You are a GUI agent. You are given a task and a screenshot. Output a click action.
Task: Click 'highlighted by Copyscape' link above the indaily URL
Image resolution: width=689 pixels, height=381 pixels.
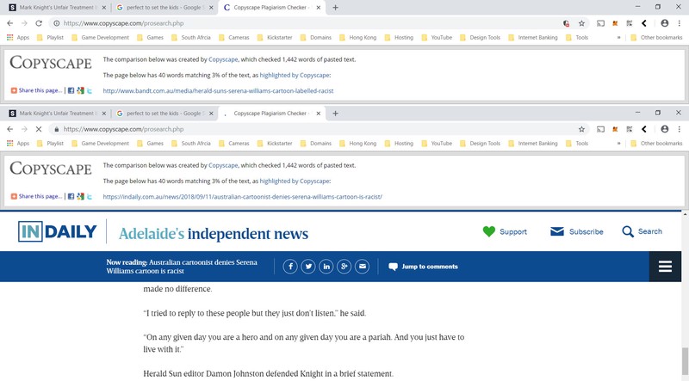(x=295, y=181)
